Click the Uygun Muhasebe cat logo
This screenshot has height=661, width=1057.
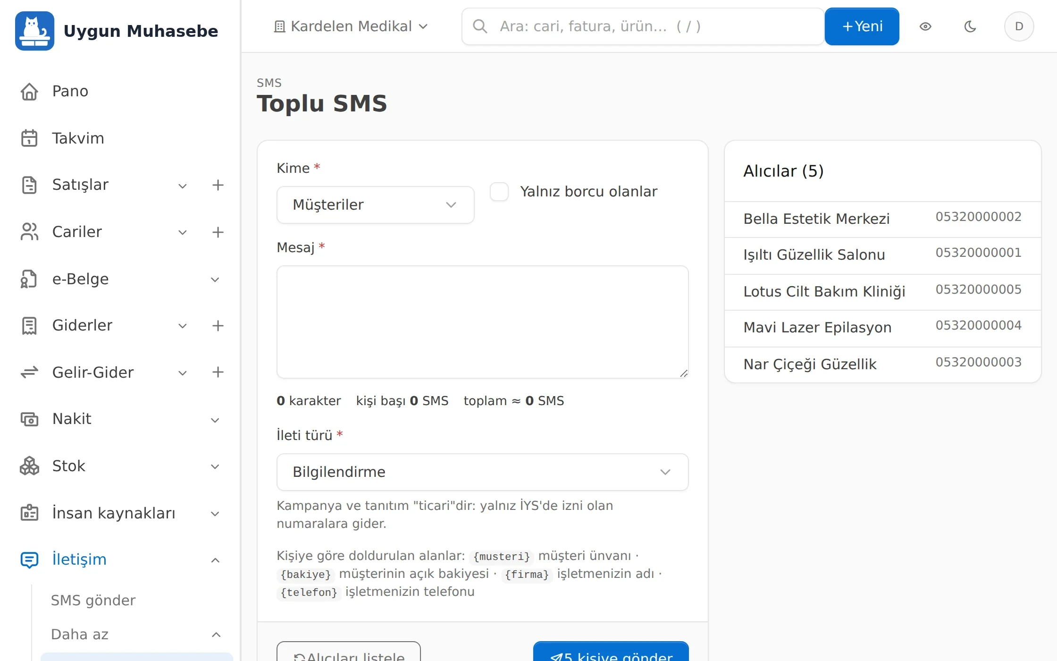34,31
